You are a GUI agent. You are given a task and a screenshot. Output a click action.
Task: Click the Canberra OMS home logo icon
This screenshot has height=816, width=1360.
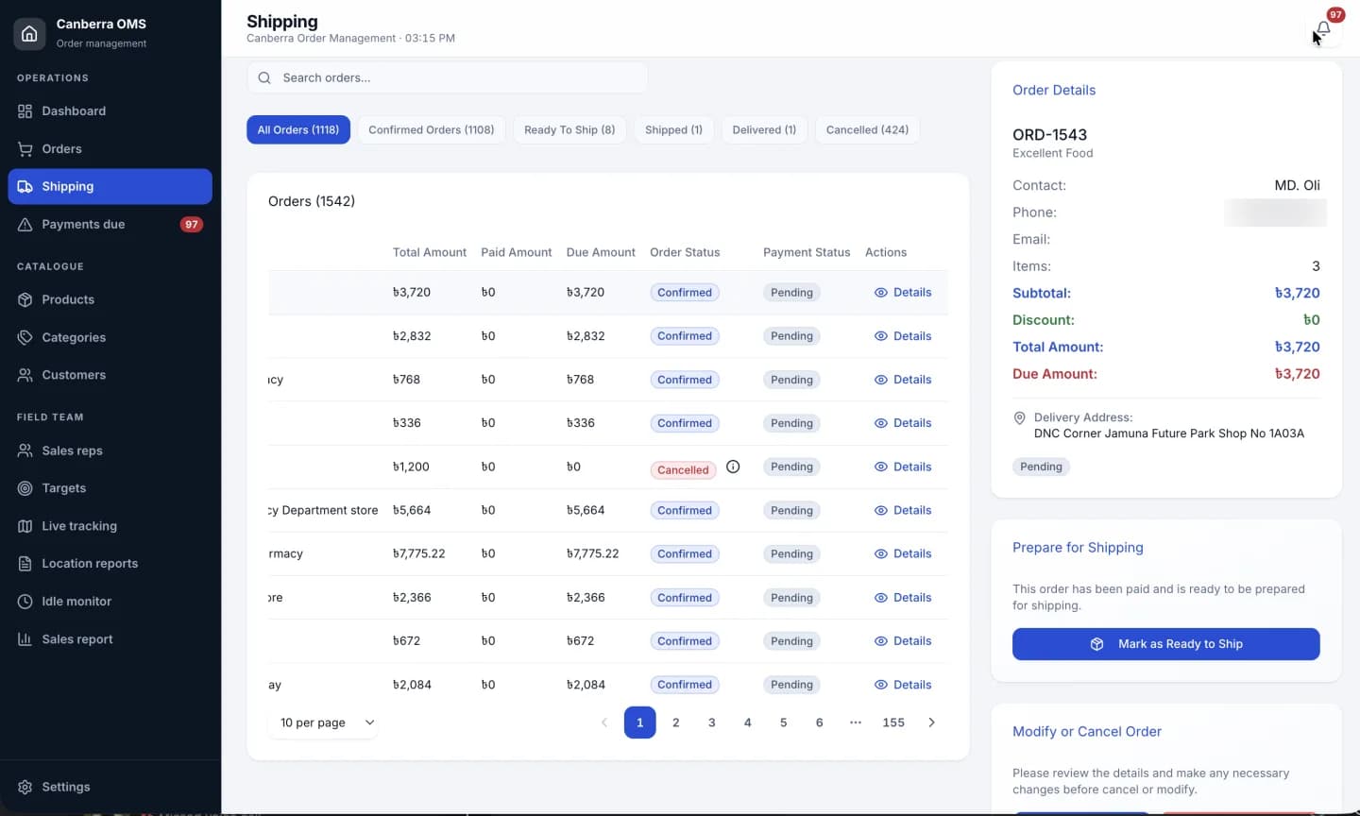pyautogui.click(x=29, y=33)
